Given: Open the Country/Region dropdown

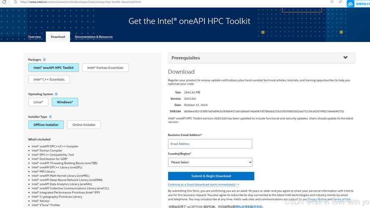Looking at the screenshot, I should pos(210,162).
